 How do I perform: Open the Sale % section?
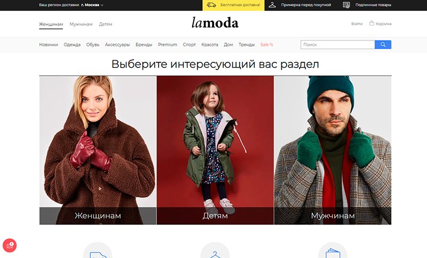(266, 45)
